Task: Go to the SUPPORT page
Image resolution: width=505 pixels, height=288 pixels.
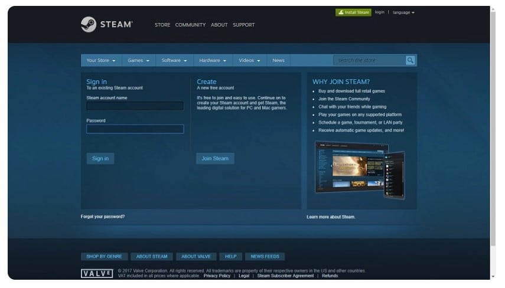Action: 243,25
